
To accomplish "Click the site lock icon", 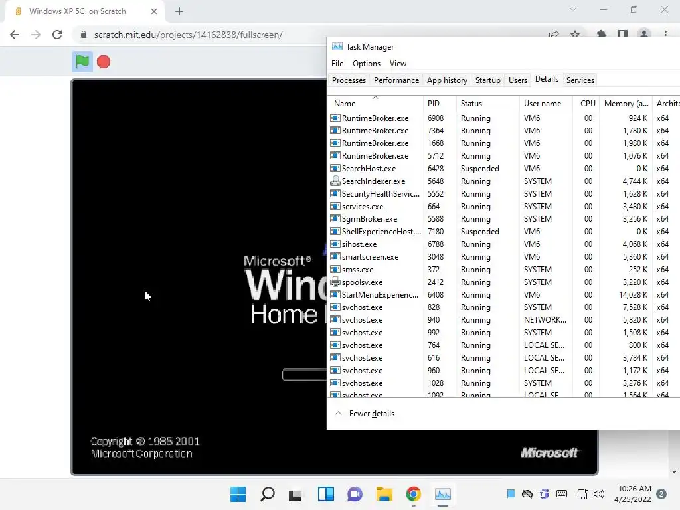I will 84,35.
